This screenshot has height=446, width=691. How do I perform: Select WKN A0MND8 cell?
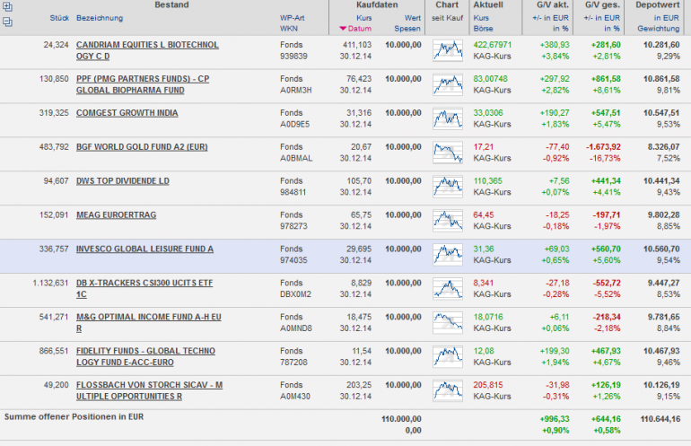(296, 328)
